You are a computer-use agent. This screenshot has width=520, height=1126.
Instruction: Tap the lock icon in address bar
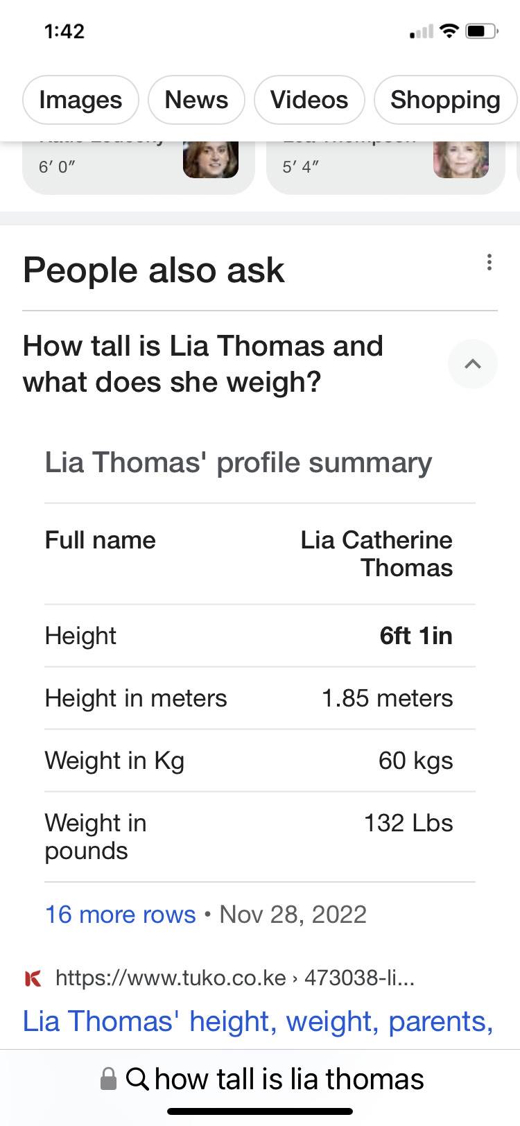point(109,1079)
